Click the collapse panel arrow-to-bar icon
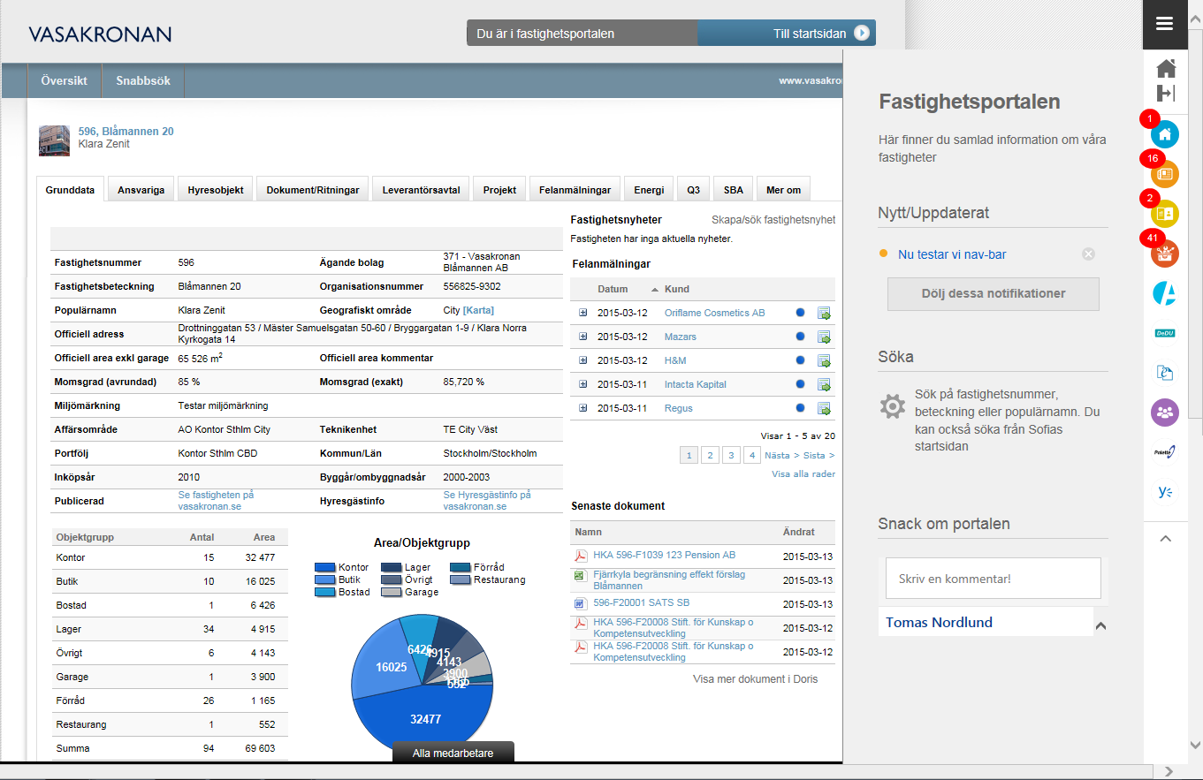Viewport: 1203px width, 780px height. click(1166, 94)
